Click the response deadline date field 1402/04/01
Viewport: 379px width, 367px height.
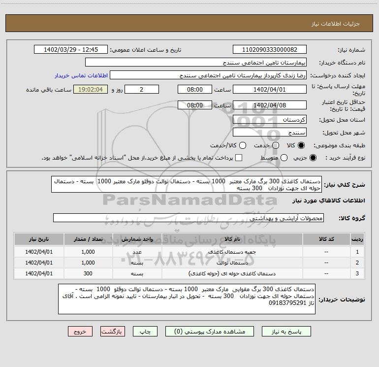[269, 89]
